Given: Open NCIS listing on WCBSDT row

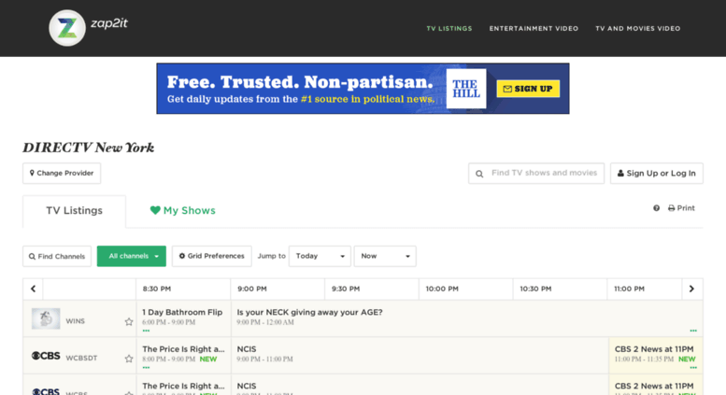Looking at the screenshot, I should click(x=420, y=355).
